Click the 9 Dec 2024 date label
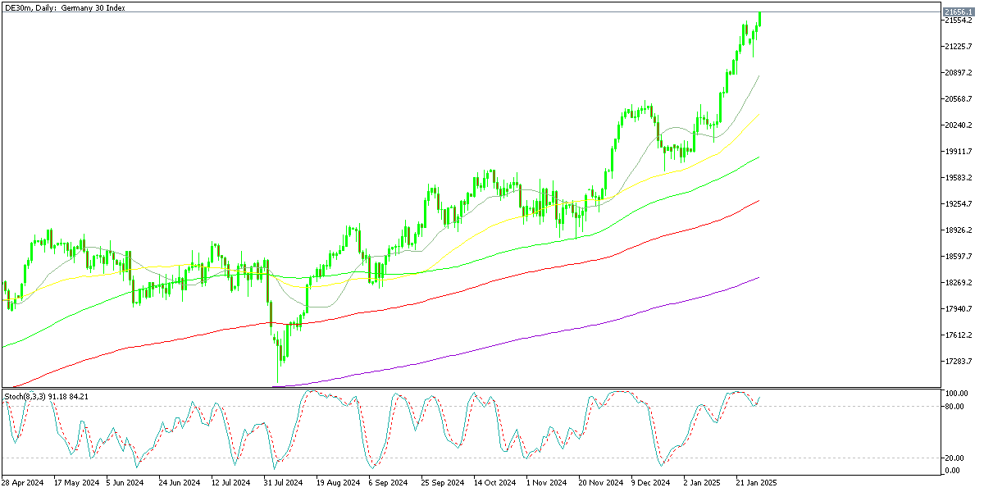Image resolution: width=984 pixels, height=492 pixels. (x=651, y=483)
